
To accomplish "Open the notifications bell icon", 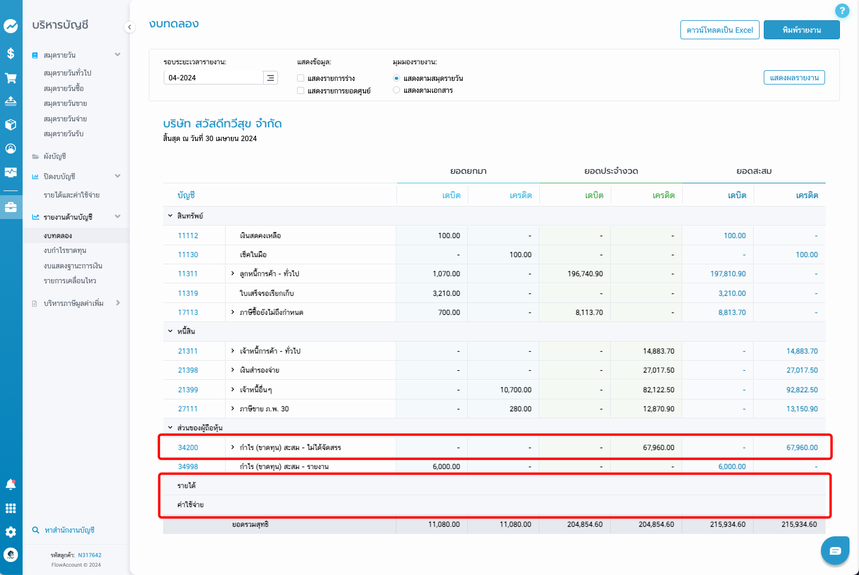I will pos(11,485).
